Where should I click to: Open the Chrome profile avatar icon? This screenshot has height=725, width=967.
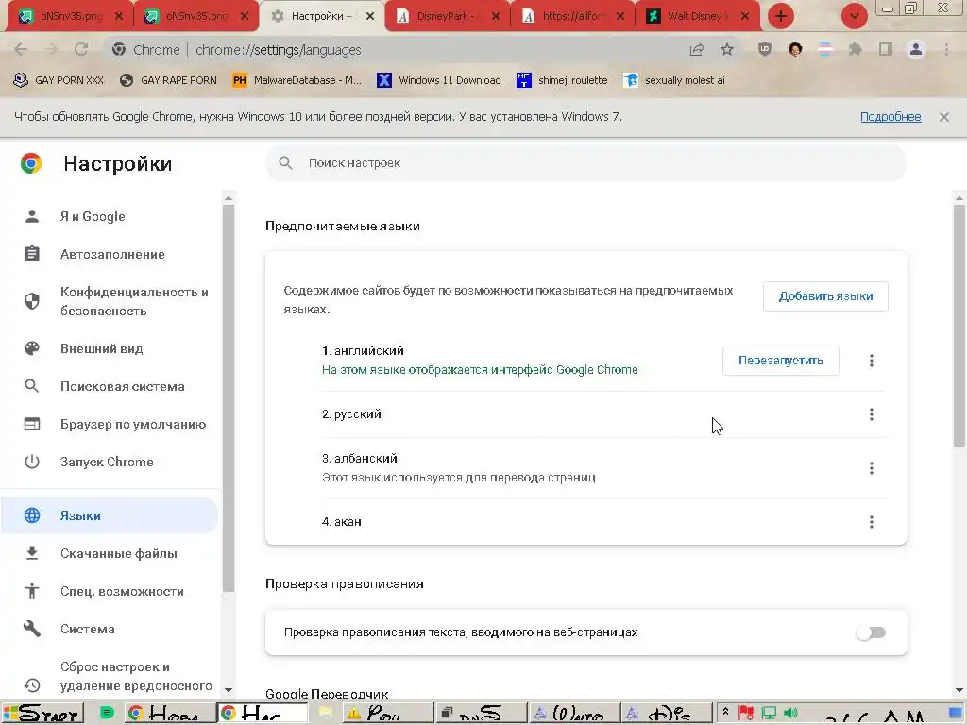tap(916, 49)
